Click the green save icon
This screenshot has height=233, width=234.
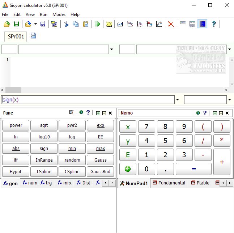pyautogui.click(x=16, y=24)
